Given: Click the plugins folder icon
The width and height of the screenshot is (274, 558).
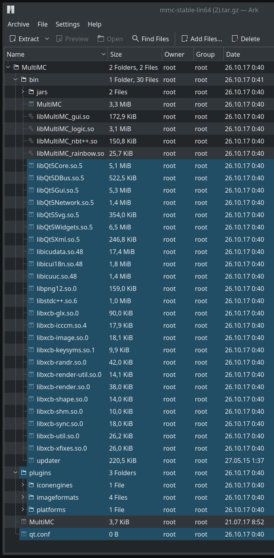Looking at the screenshot, I should click(24, 473).
